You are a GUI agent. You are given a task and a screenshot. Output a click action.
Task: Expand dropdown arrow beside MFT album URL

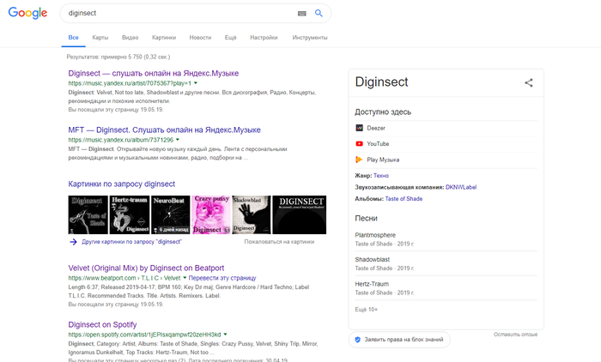178,140
